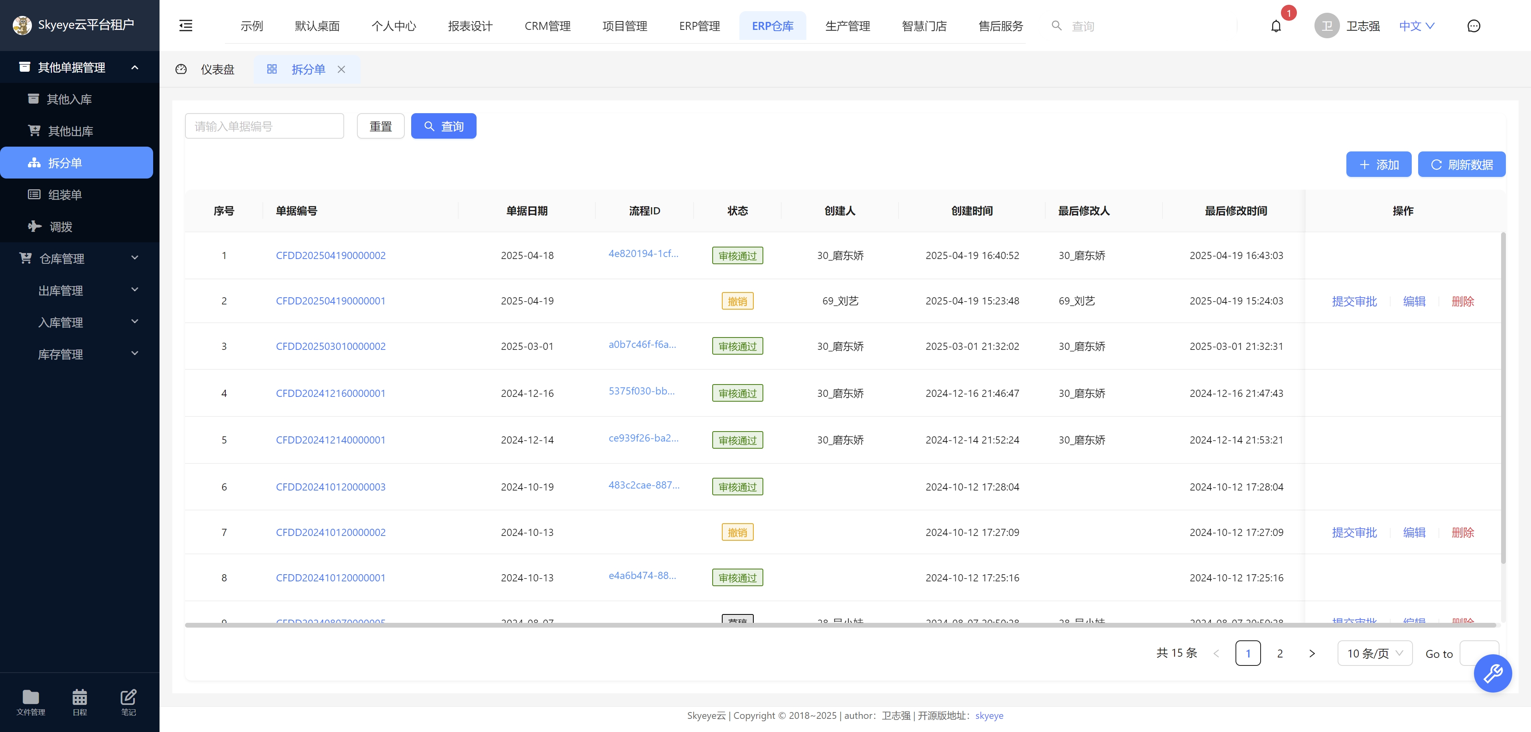The image size is (1531, 732).
Task: Click the 其他单据管理 archive icon
Action: click(x=24, y=67)
